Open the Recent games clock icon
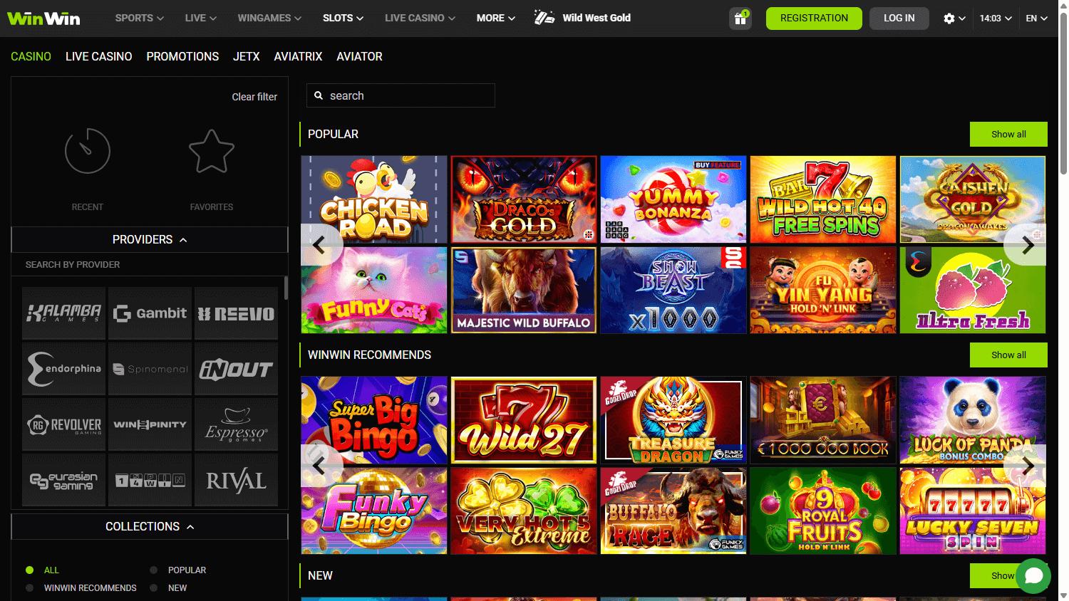This screenshot has width=1069, height=601. pyautogui.click(x=88, y=151)
